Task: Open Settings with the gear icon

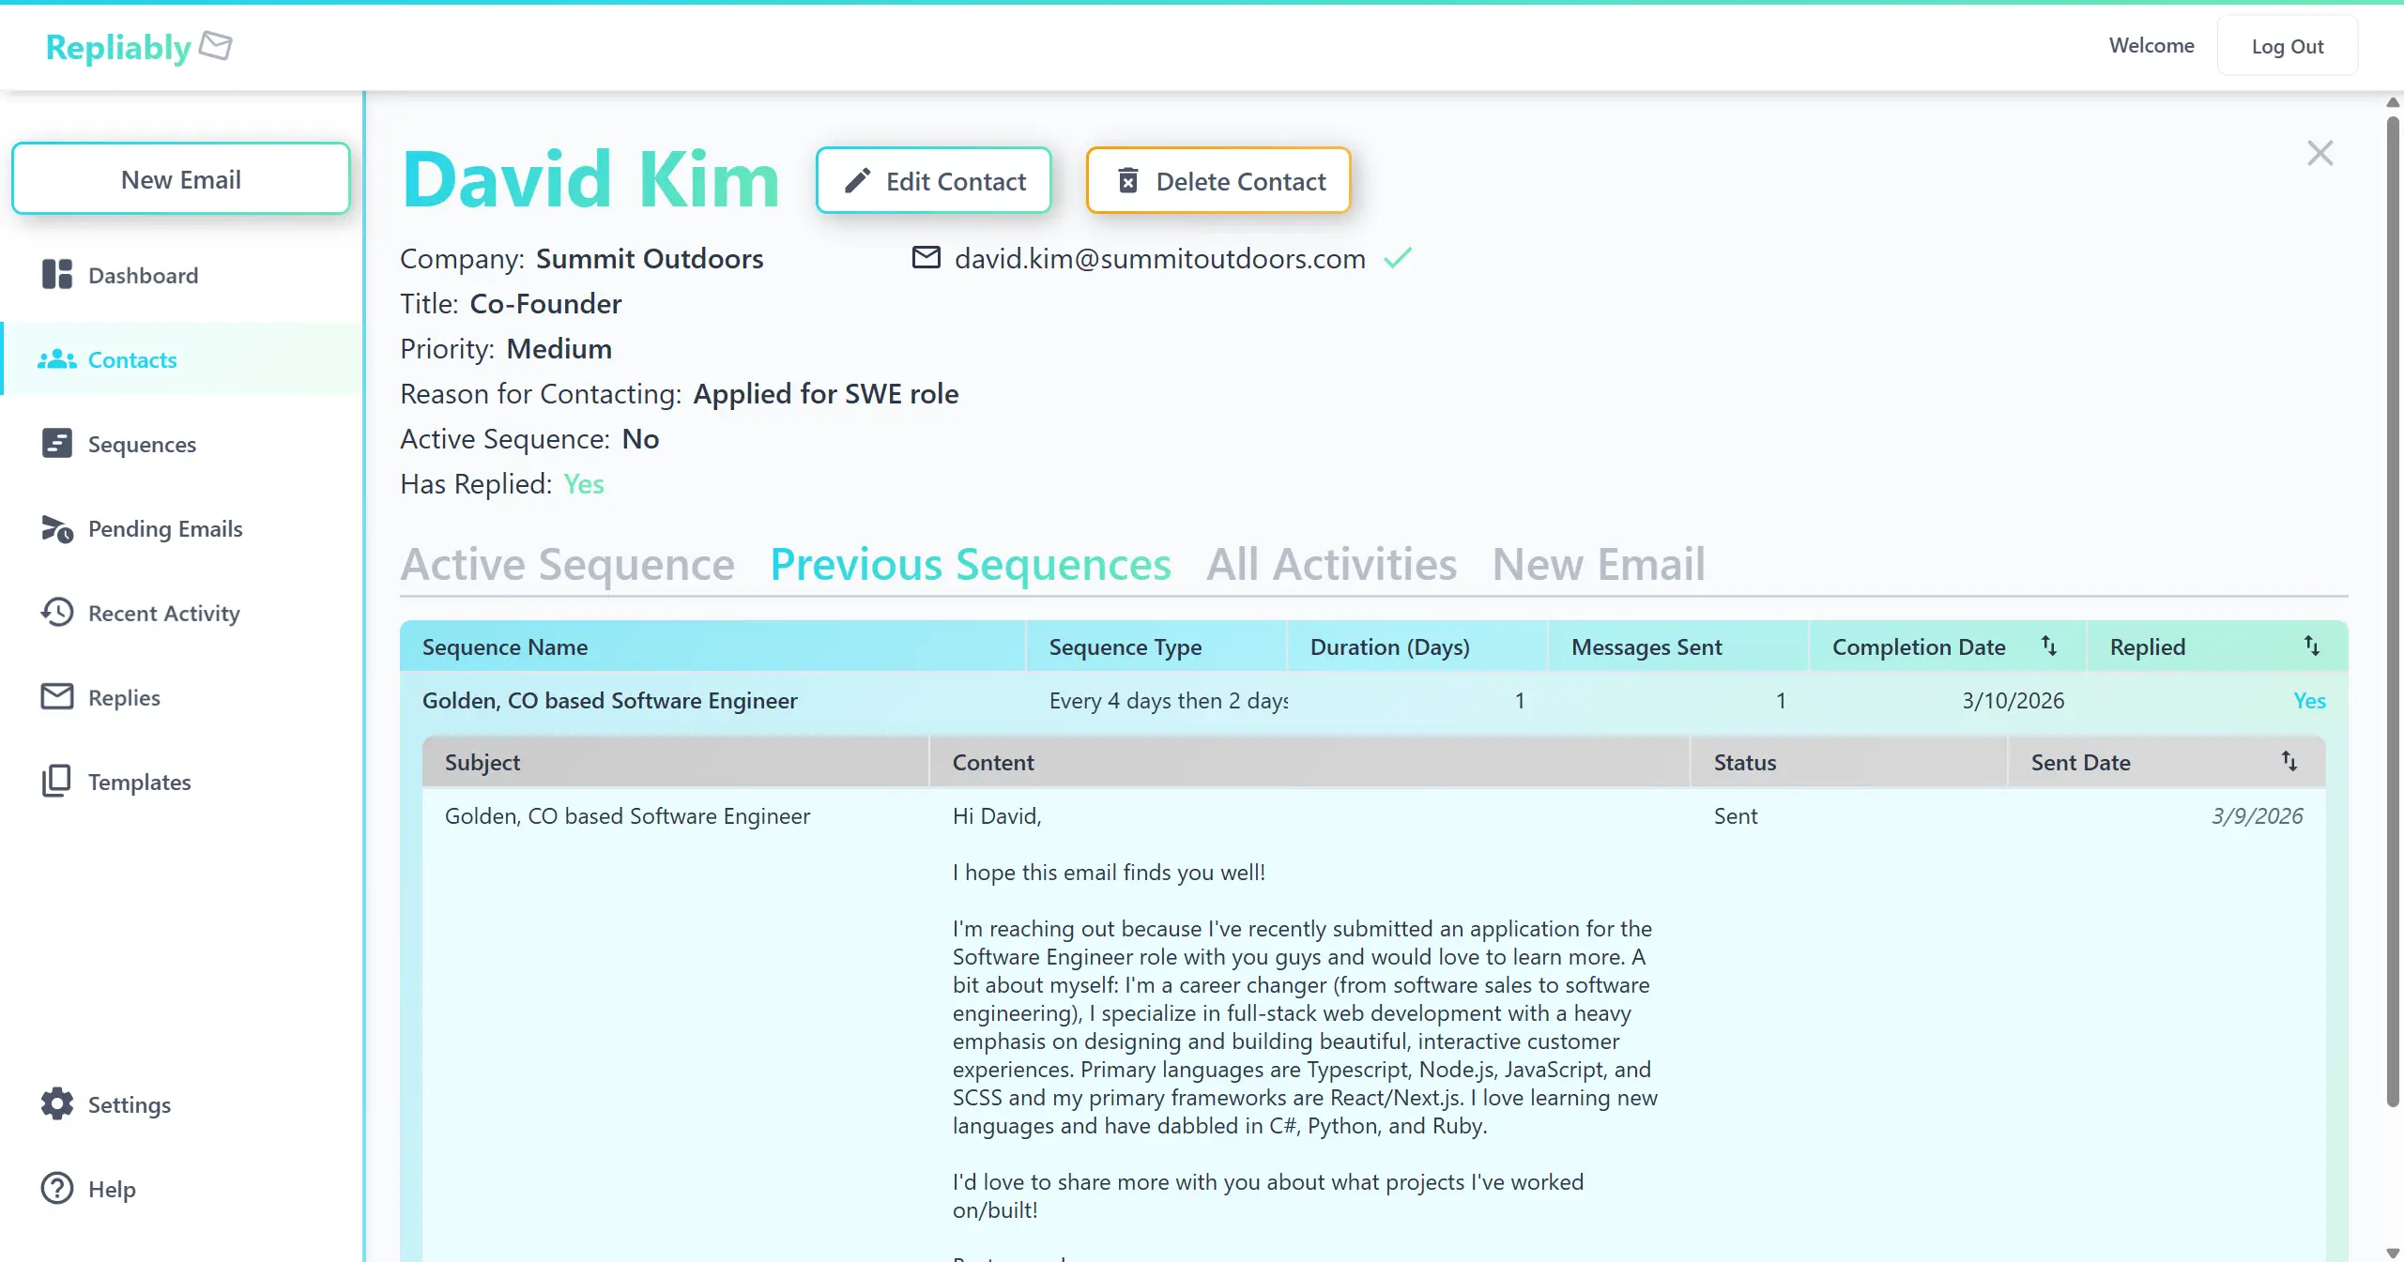Action: [x=56, y=1104]
